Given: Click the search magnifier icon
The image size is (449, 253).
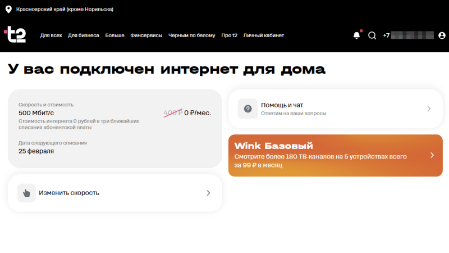Looking at the screenshot, I should (x=372, y=35).
